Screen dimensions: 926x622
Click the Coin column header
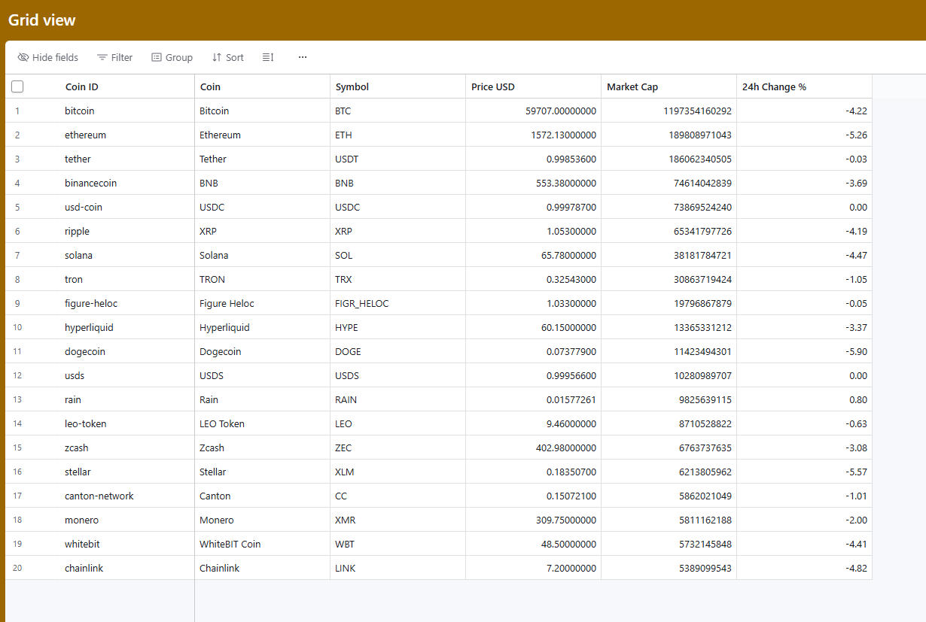click(x=262, y=86)
